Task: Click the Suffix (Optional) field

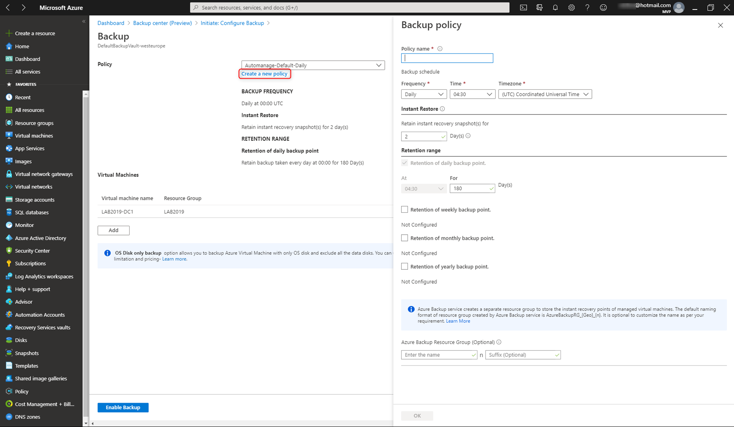Action: tap(523, 355)
